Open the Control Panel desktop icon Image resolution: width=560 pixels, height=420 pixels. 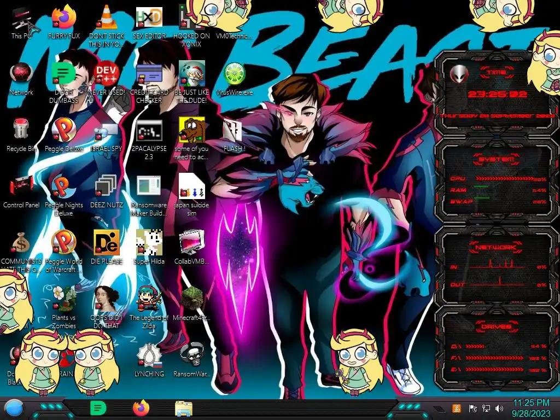click(x=21, y=192)
